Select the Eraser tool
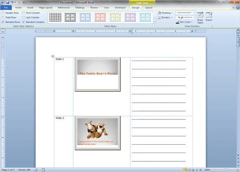 click(209, 16)
